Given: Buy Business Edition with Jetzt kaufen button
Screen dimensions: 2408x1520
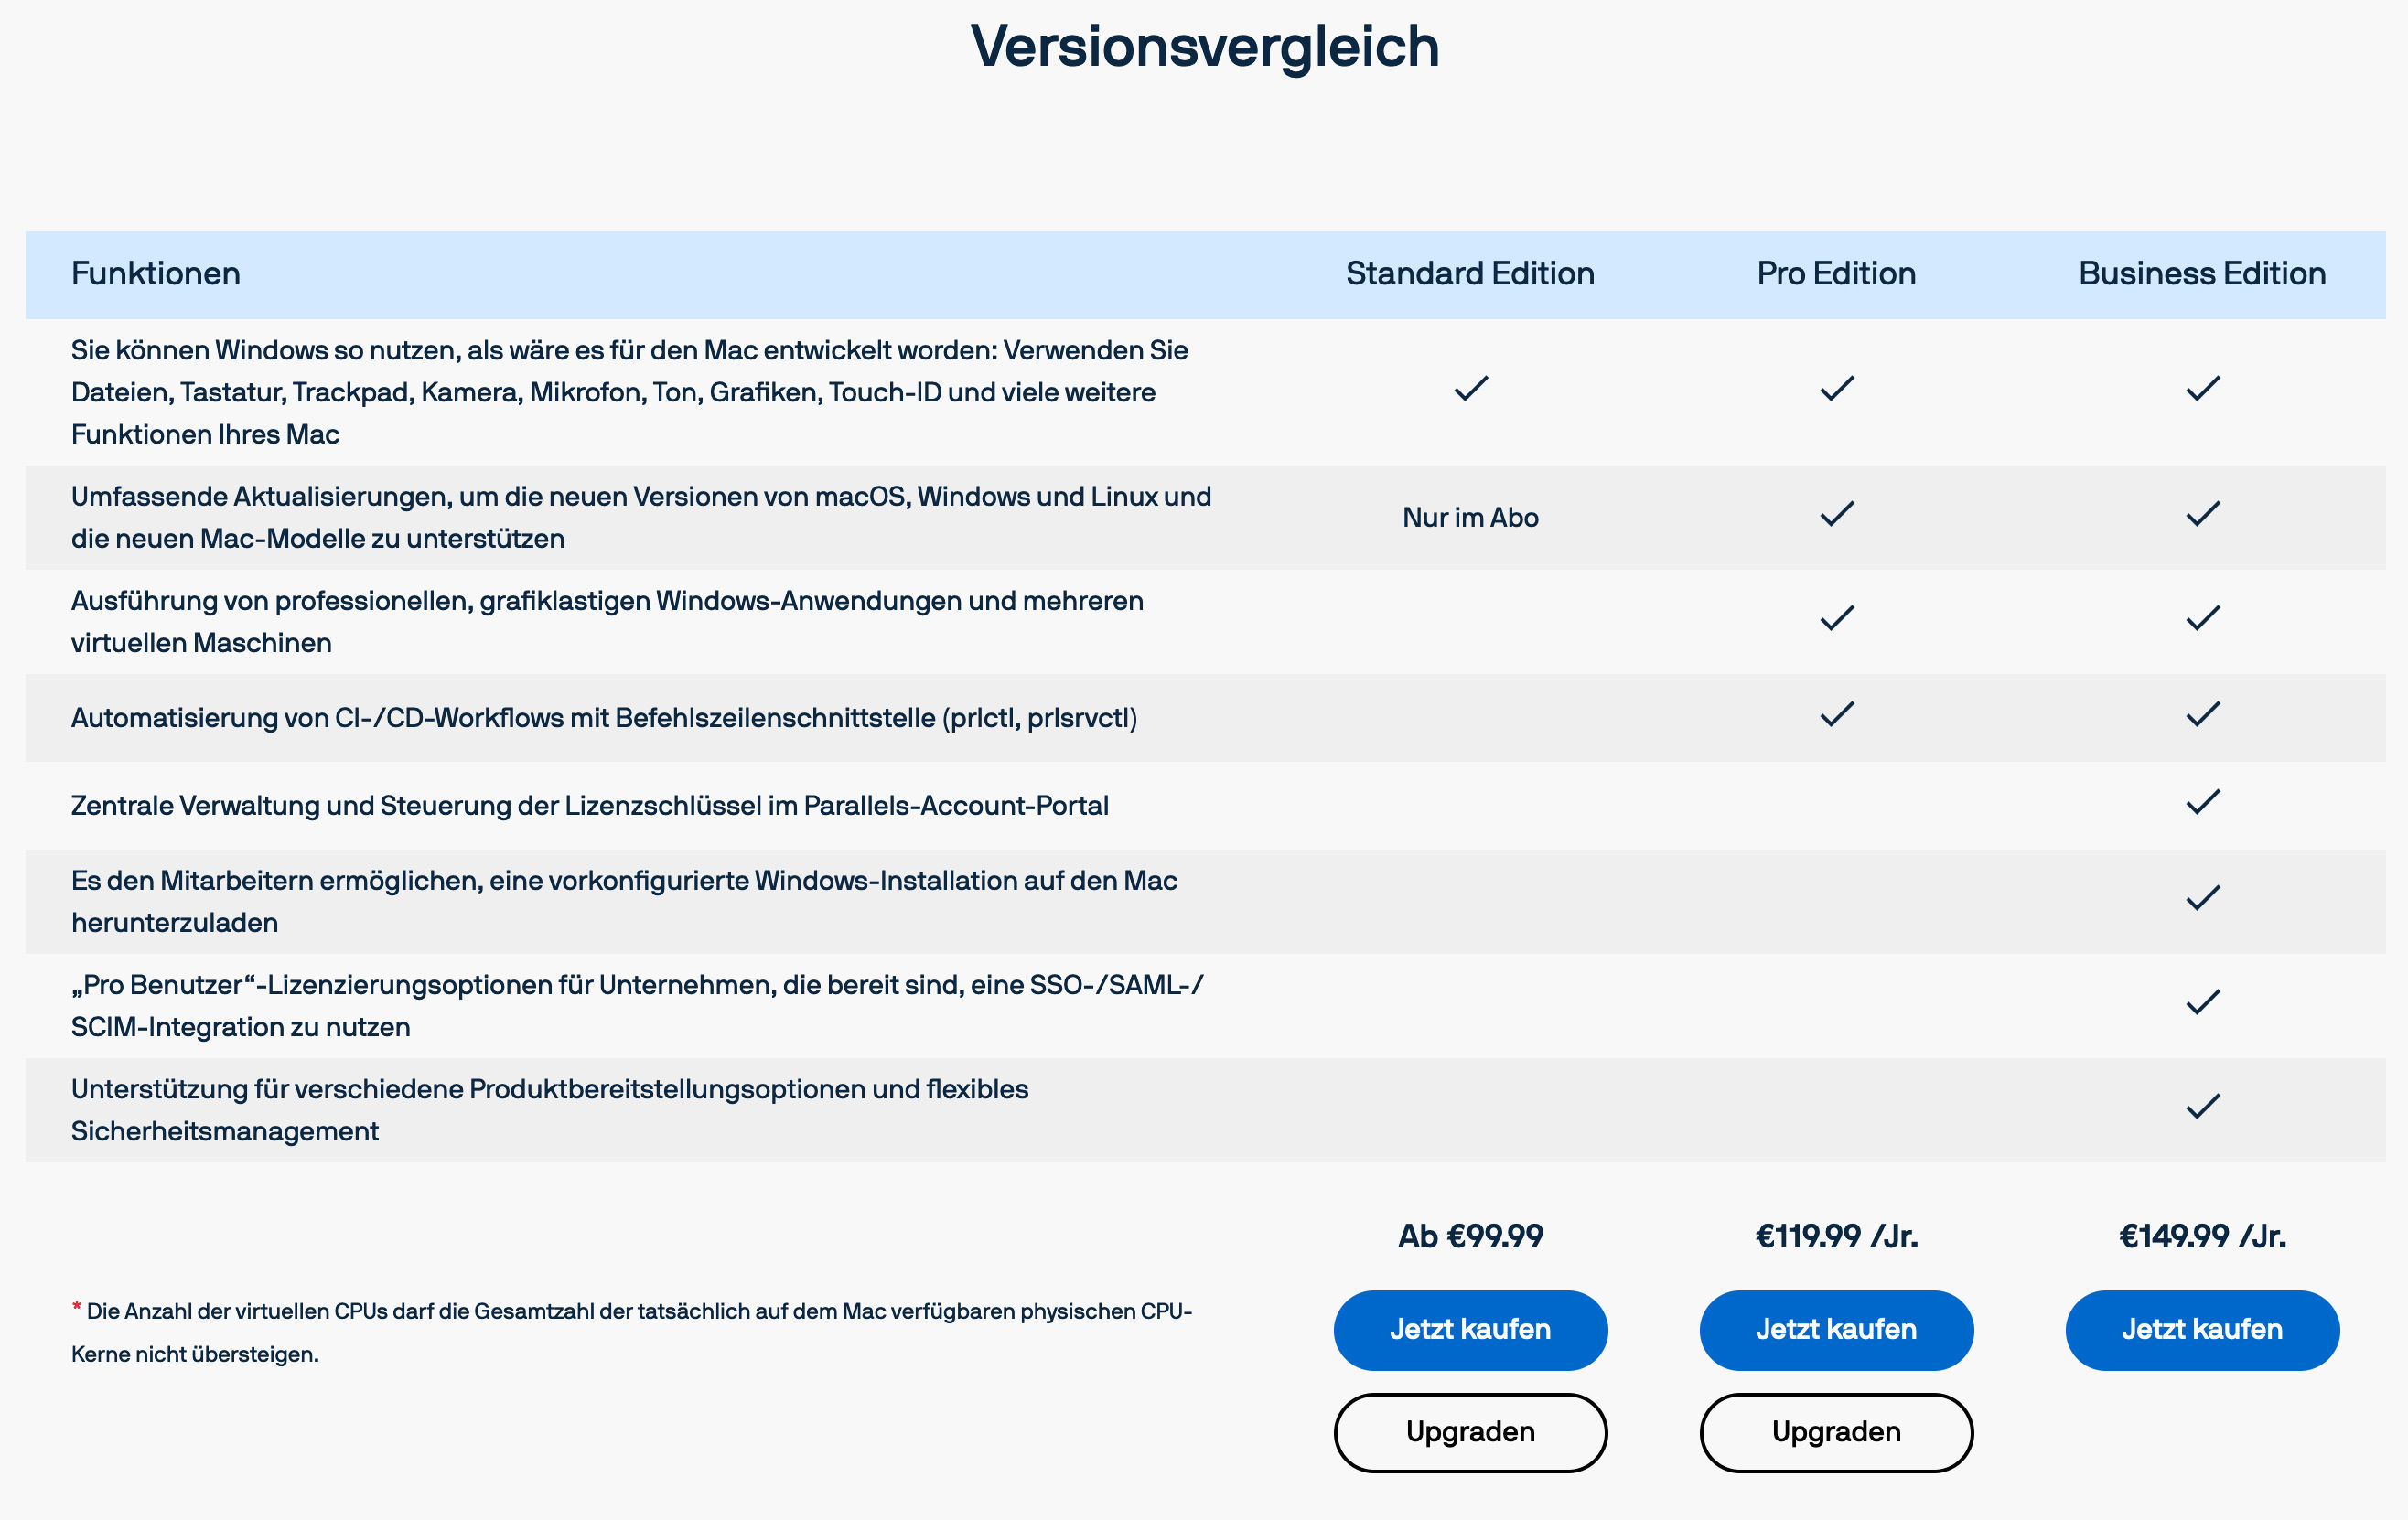Looking at the screenshot, I should (x=2202, y=1330).
